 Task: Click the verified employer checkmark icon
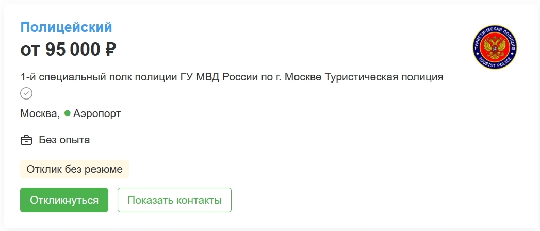click(x=26, y=93)
